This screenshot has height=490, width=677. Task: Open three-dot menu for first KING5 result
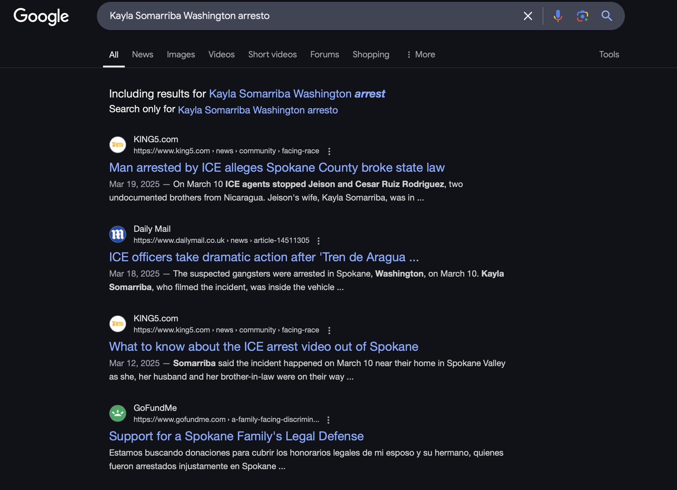[329, 151]
